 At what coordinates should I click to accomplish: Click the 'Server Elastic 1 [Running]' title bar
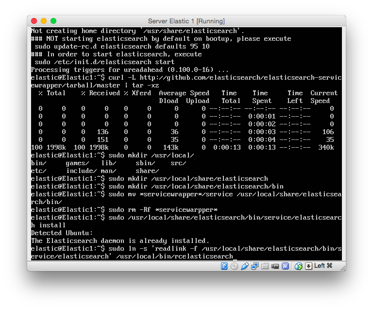tap(186, 21)
